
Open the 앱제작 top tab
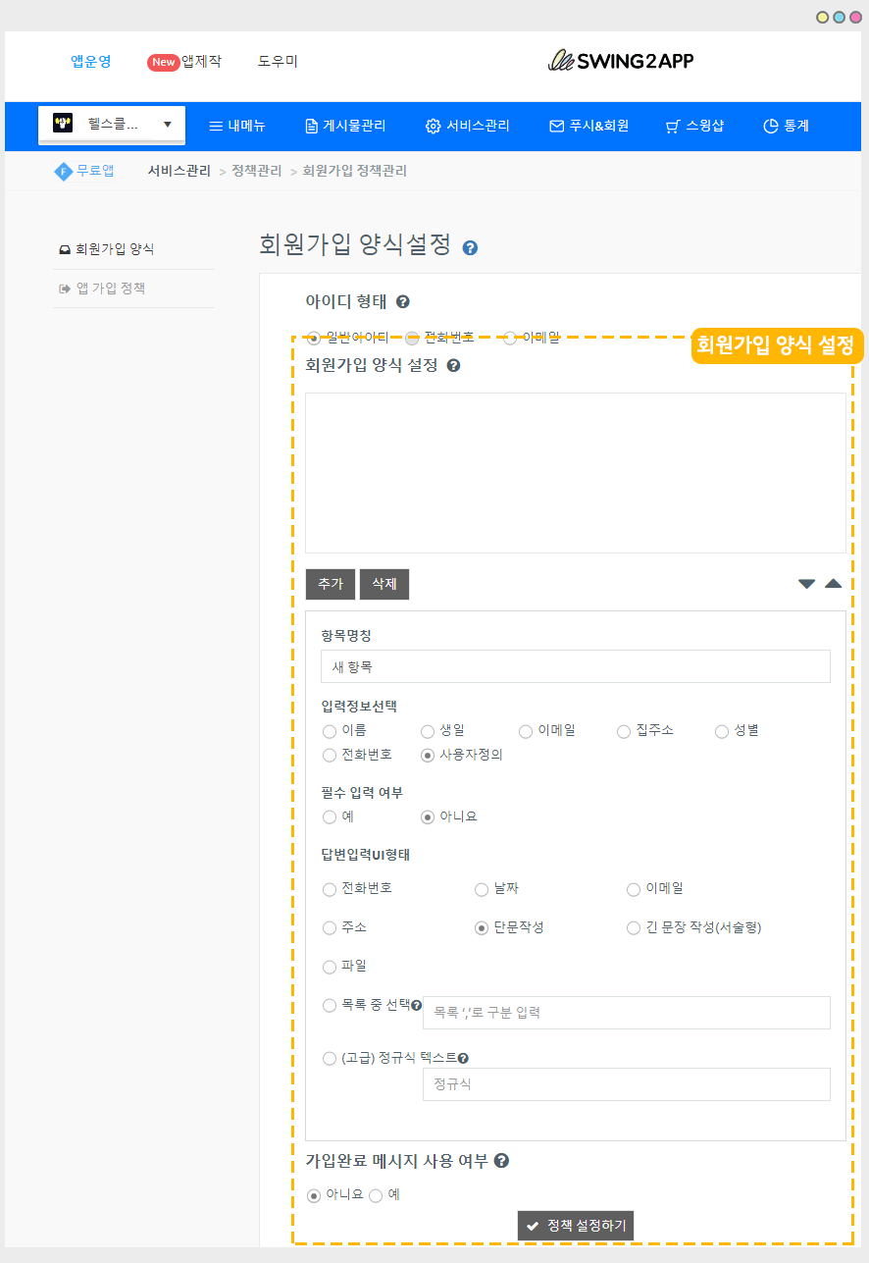click(184, 61)
